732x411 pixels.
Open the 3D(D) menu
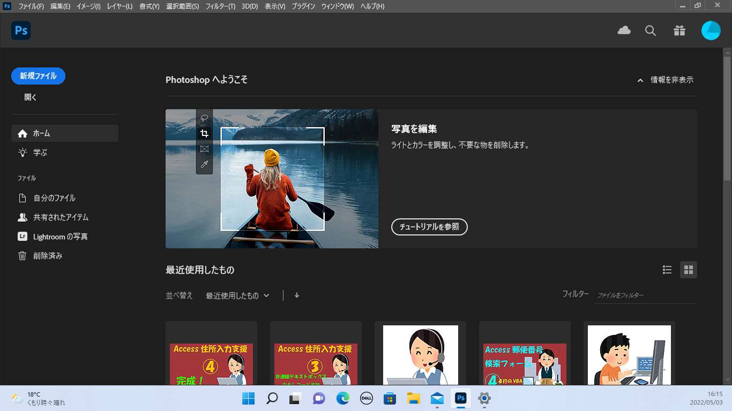coord(249,6)
